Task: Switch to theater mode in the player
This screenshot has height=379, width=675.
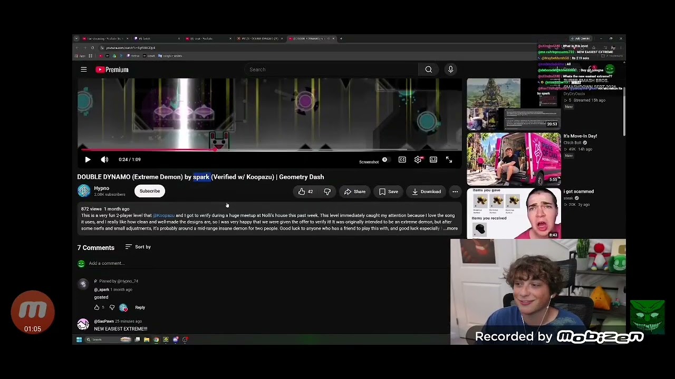Action: coord(433,160)
